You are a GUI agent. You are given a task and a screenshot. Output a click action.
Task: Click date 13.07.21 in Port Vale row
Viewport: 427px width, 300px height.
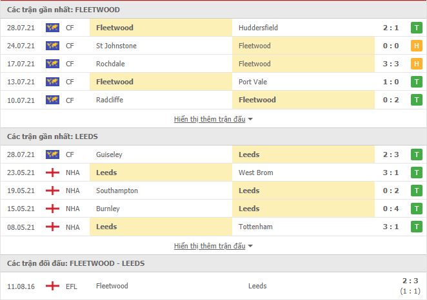click(21, 82)
